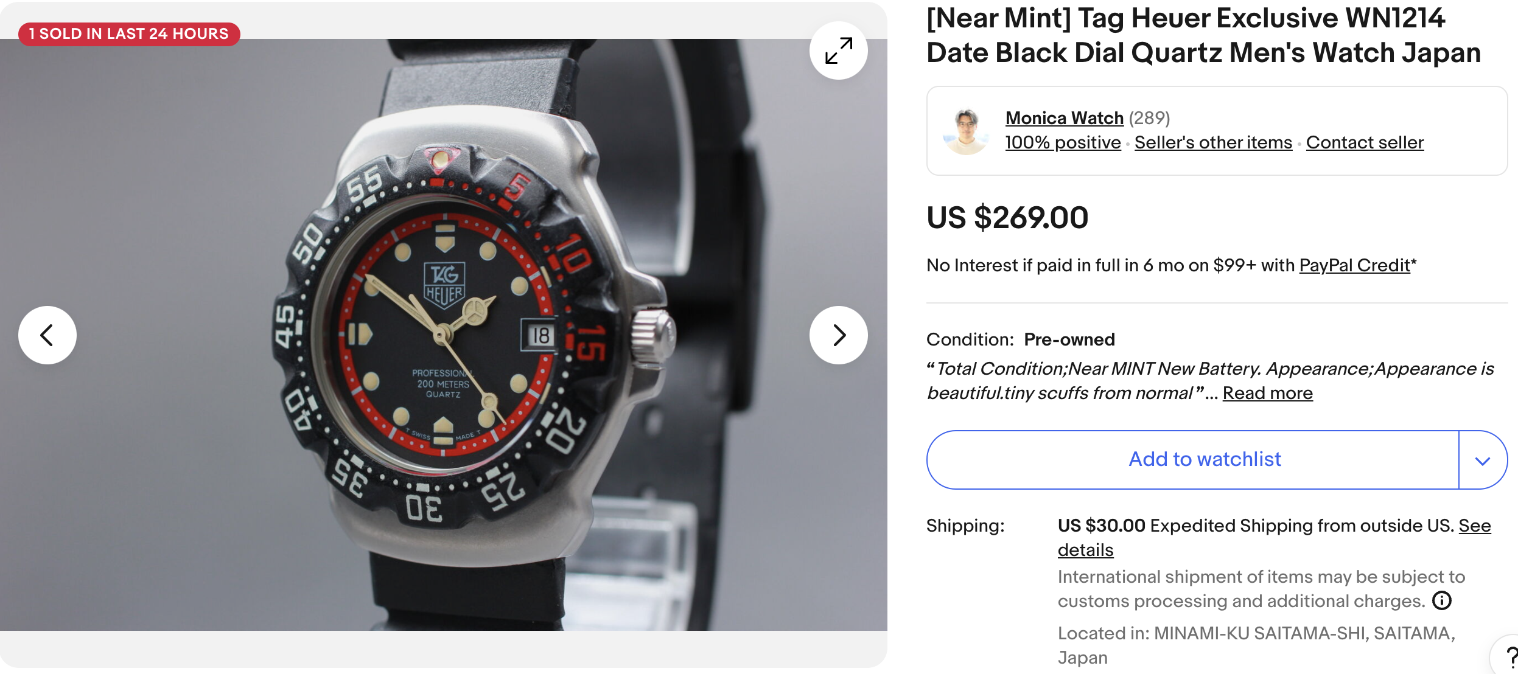View the seller's 100% positive feedback
Image resolution: width=1518 pixels, height=674 pixels.
tap(1063, 142)
